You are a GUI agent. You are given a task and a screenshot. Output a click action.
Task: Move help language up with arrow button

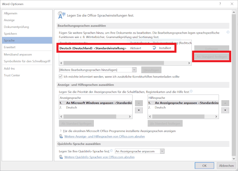click(x=225, y=103)
